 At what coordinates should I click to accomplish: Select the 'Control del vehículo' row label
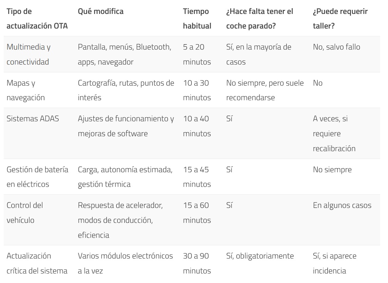pyautogui.click(x=25, y=213)
